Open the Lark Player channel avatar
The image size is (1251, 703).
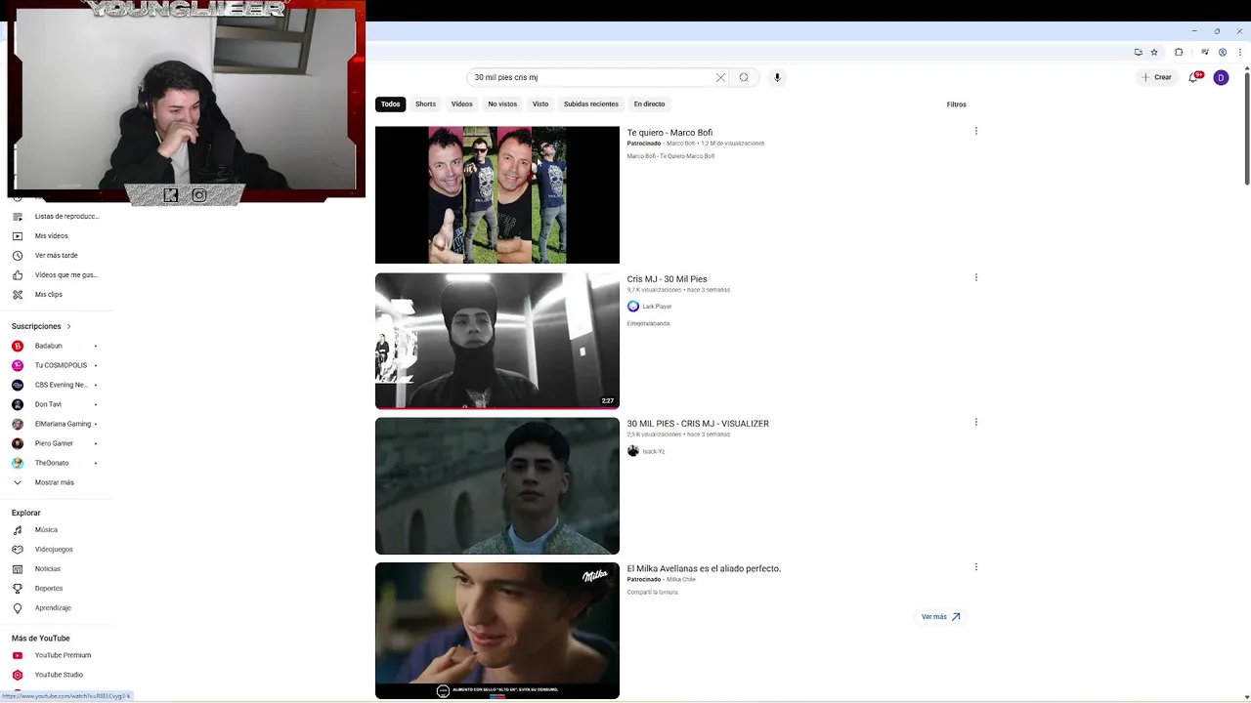tap(633, 307)
